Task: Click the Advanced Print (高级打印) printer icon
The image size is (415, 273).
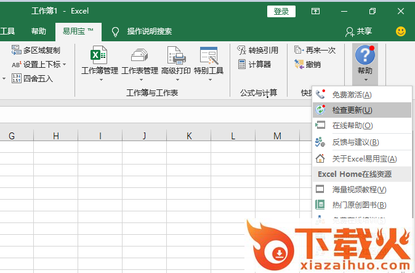Action: pos(177,55)
